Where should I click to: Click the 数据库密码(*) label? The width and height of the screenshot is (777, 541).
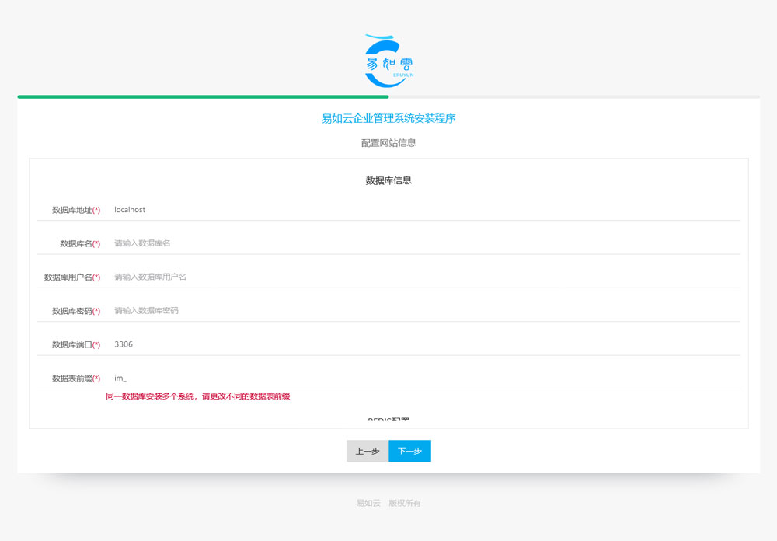point(76,312)
